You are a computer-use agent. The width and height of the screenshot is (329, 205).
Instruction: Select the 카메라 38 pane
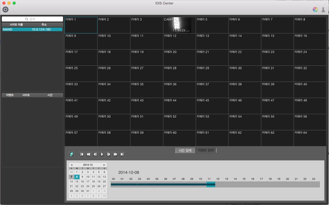tap(244, 90)
